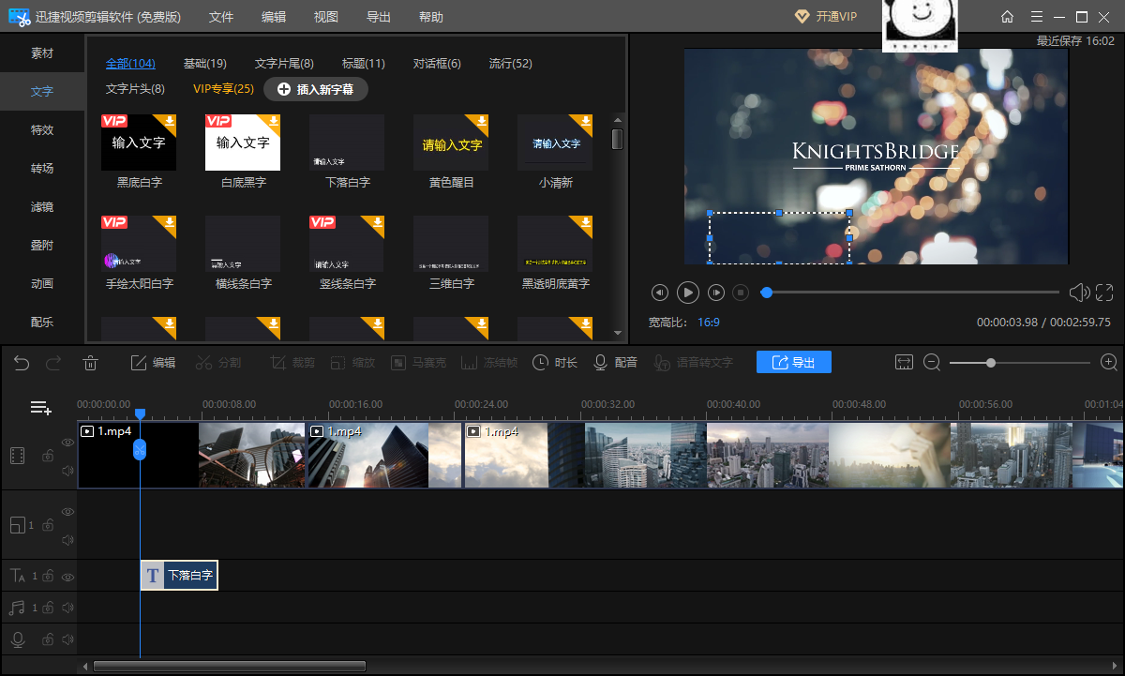Step to previous frame in preview
The width and height of the screenshot is (1125, 676).
660,293
